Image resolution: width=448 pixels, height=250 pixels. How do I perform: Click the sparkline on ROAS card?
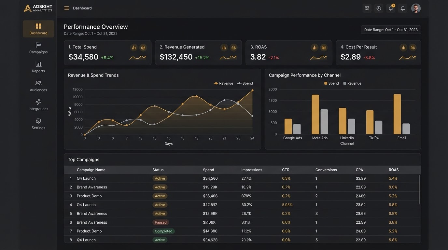[x=318, y=58]
